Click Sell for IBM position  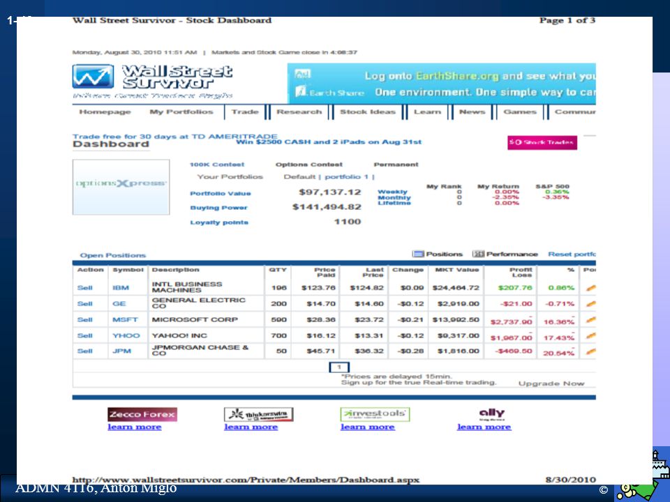84,288
